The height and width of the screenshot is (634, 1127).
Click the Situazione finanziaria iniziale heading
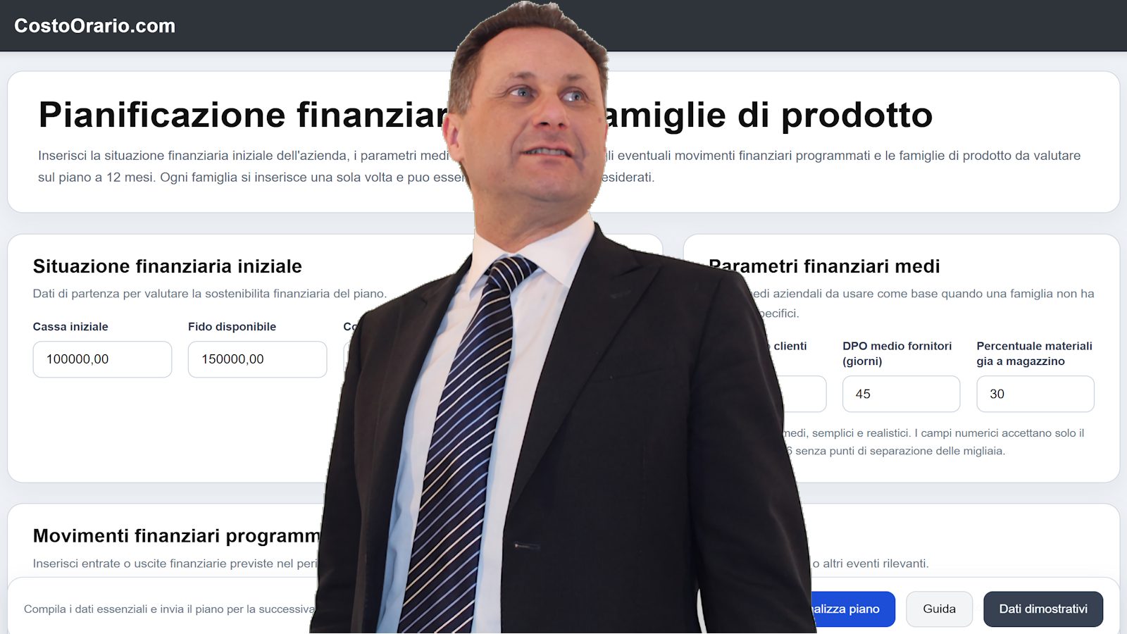tap(167, 266)
